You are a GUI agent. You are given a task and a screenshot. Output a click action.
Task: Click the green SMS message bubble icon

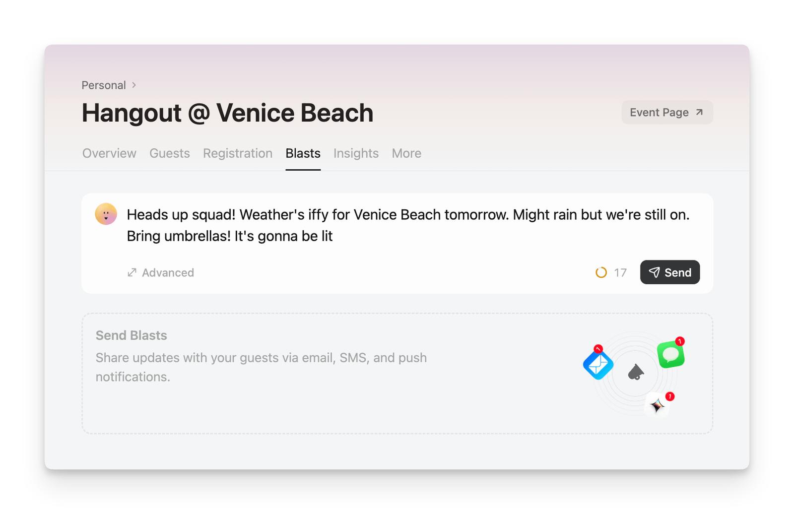[670, 354]
